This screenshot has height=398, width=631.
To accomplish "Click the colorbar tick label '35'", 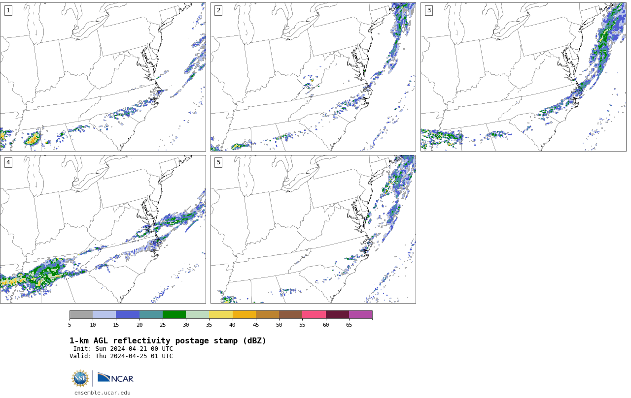I will (x=209, y=325).
